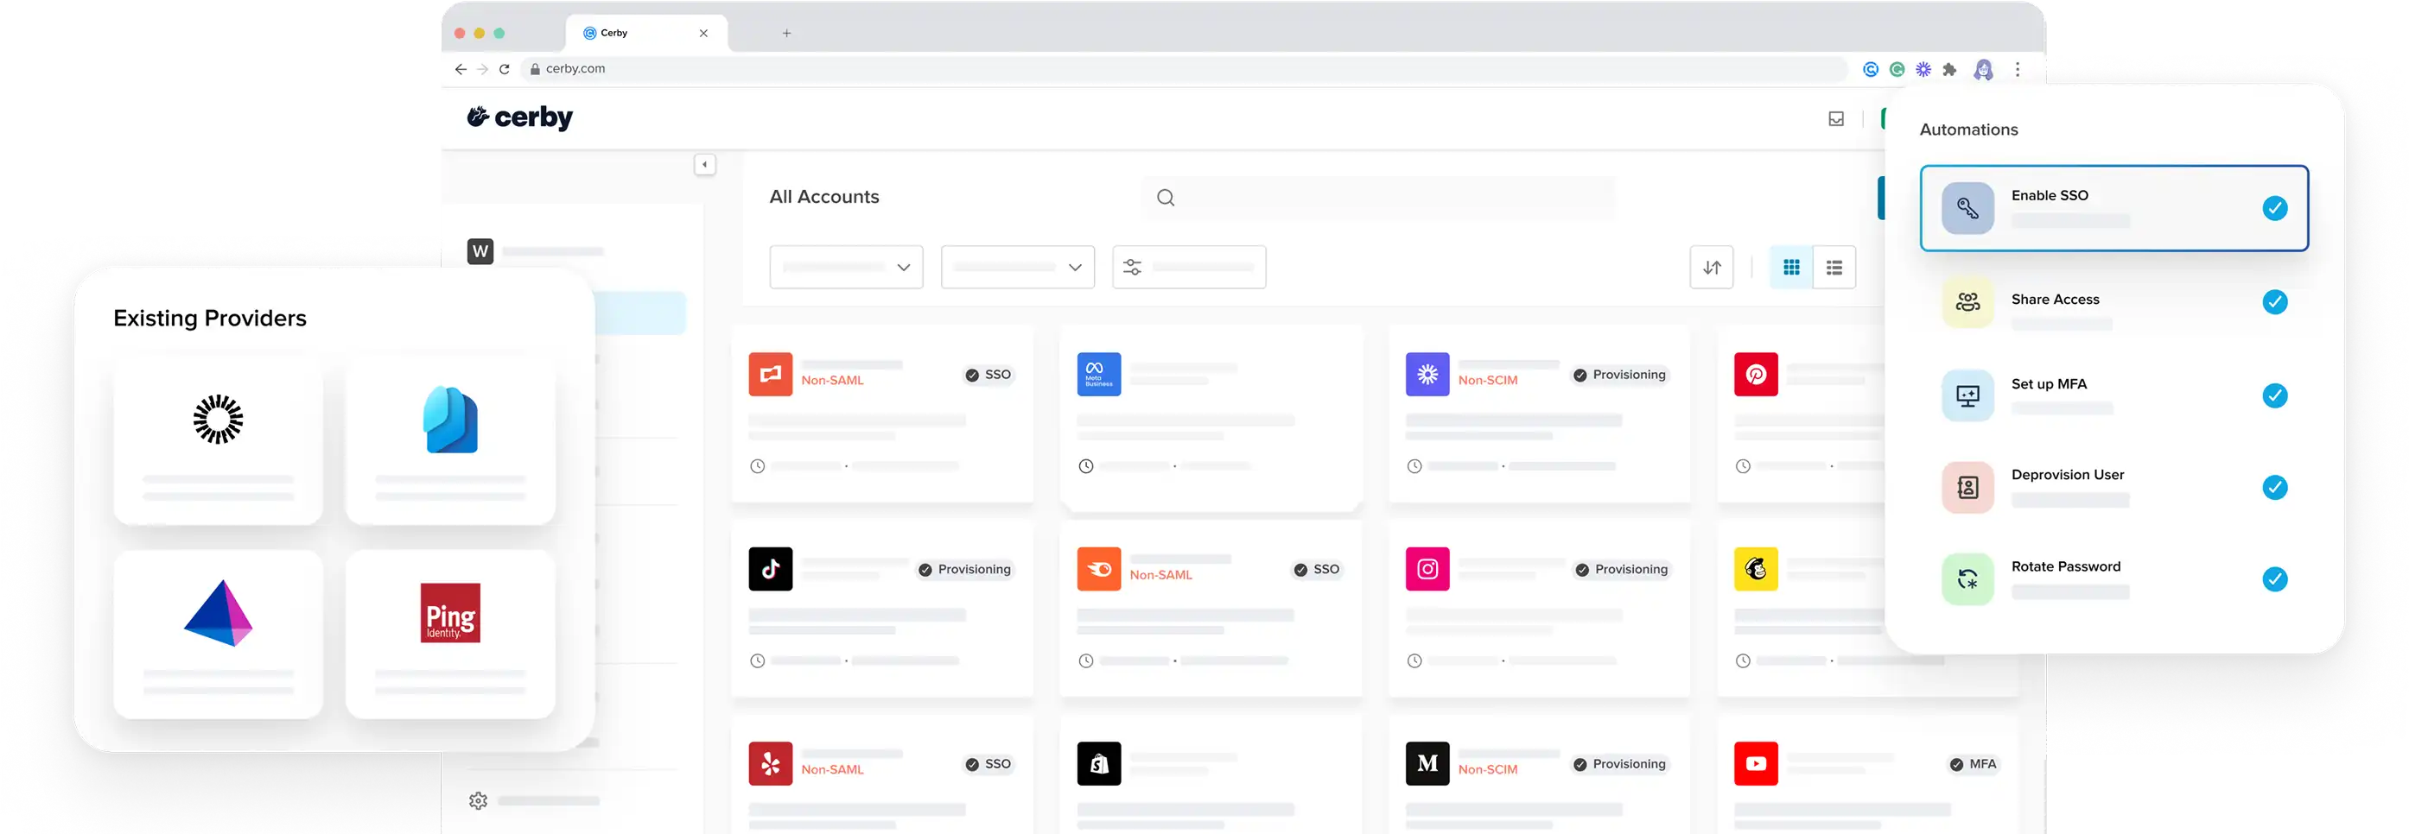The width and height of the screenshot is (2409, 834).
Task: Switch to list view
Action: point(1834,267)
